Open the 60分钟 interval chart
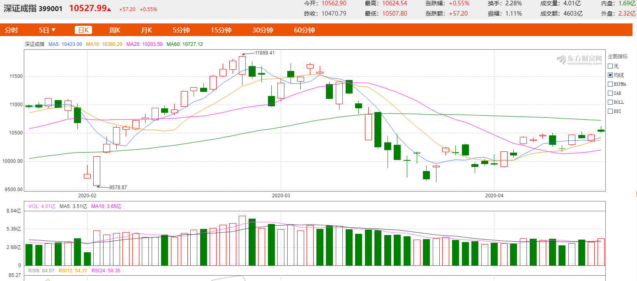Image resolution: width=637 pixels, height=281 pixels. click(304, 30)
